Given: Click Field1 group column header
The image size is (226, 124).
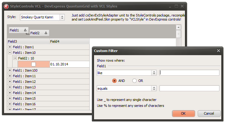Looking at the screenshot, I should [18, 30].
